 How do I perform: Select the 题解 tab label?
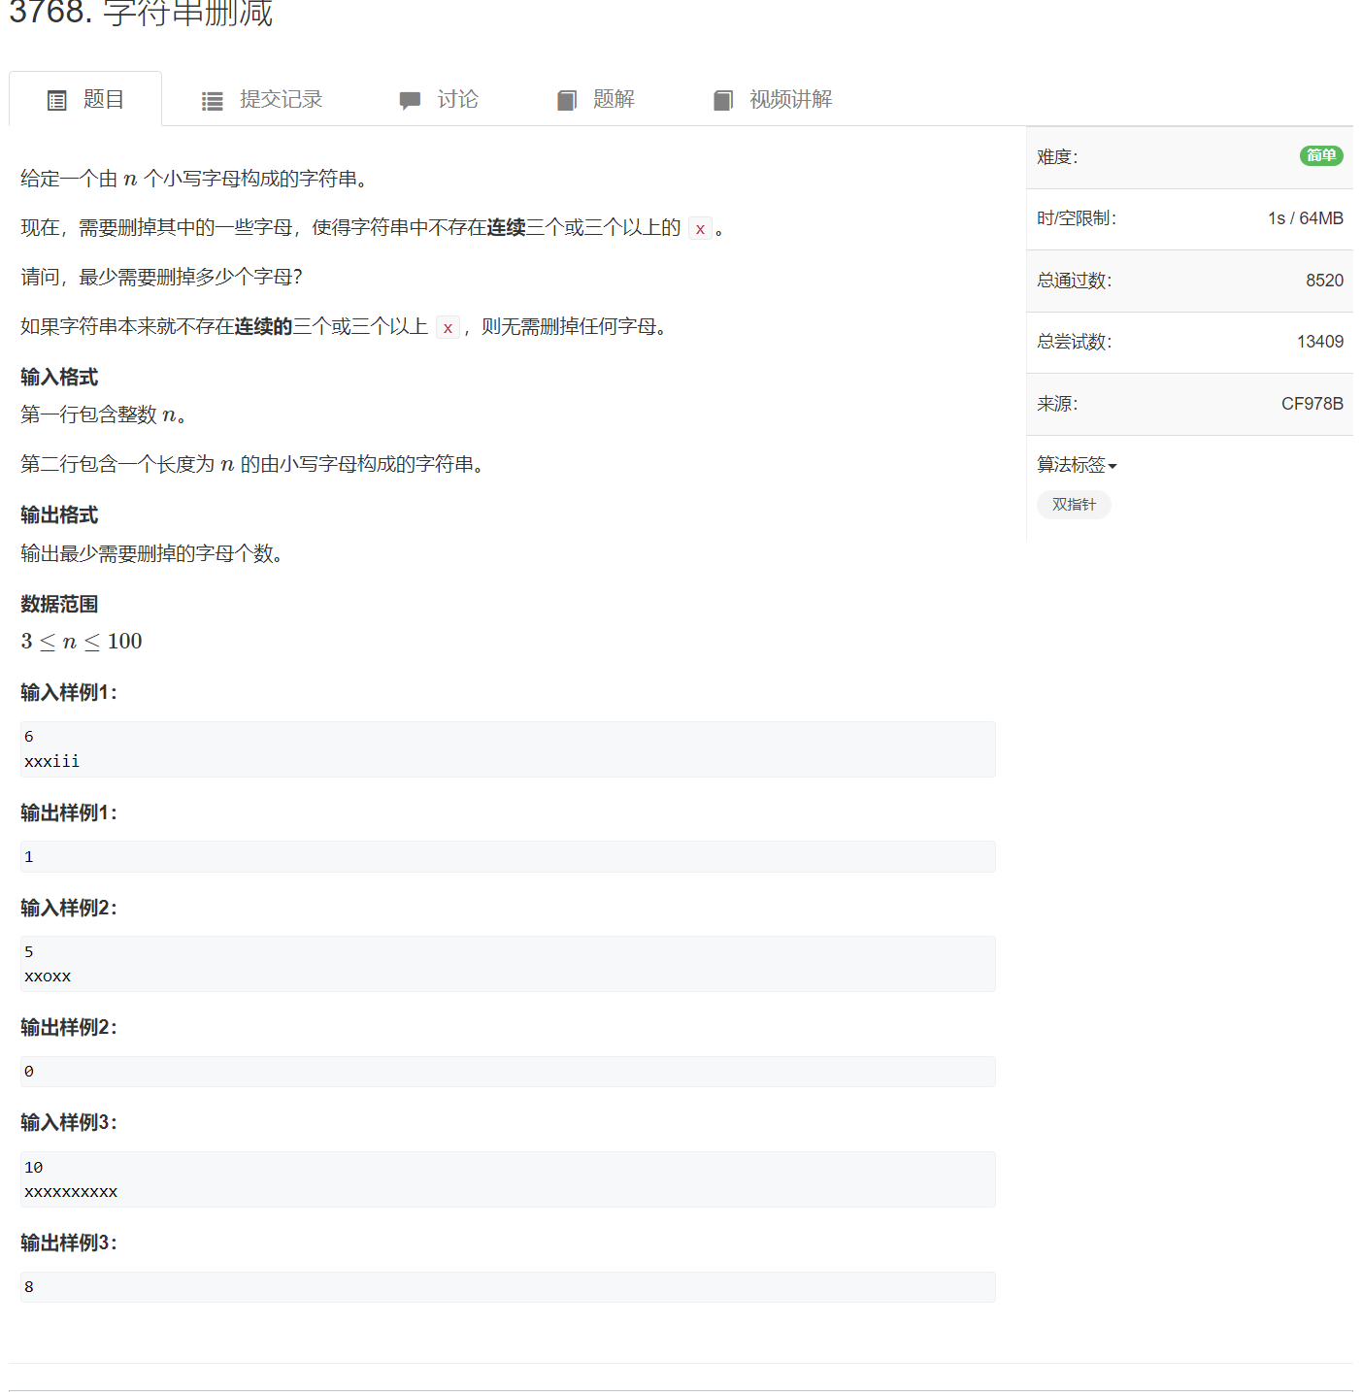point(612,98)
